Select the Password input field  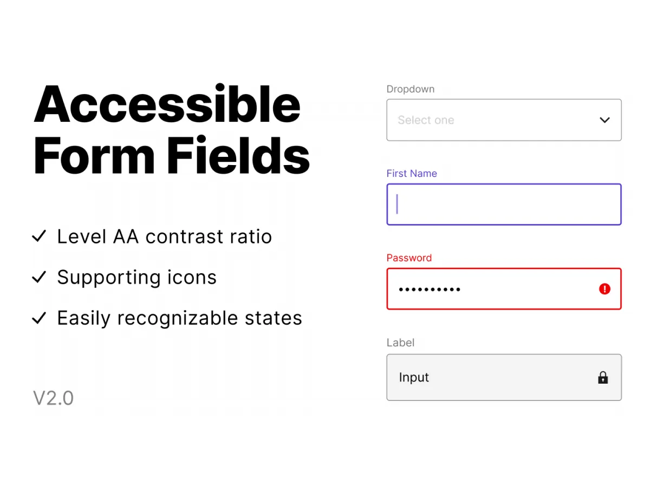click(x=487, y=289)
